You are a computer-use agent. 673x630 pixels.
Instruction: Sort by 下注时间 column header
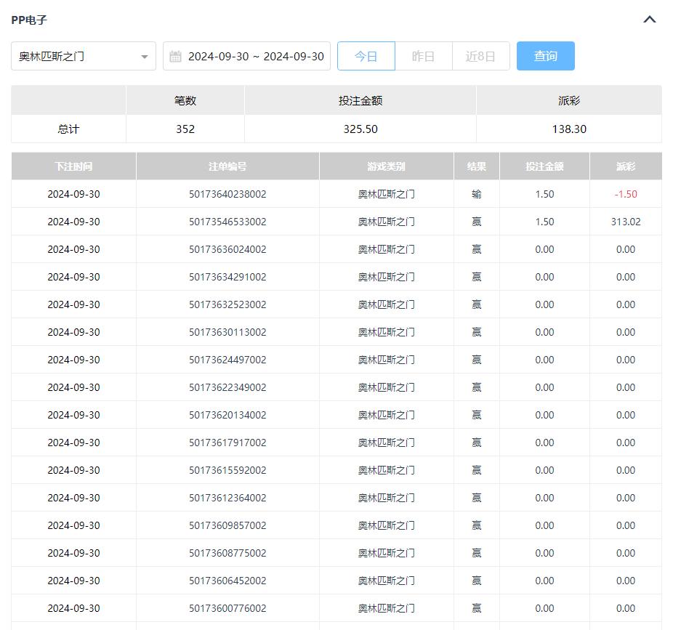73,166
